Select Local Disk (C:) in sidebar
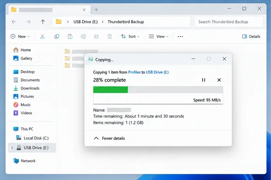 click(33, 138)
